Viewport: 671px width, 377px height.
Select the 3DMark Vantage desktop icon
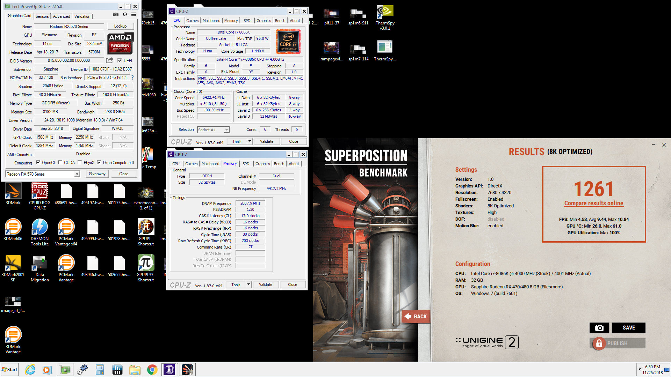click(13, 340)
